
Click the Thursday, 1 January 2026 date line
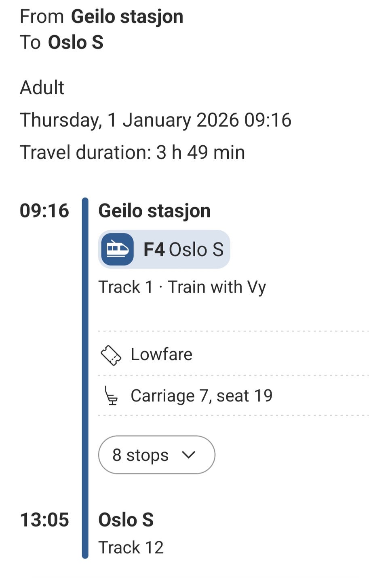click(155, 120)
